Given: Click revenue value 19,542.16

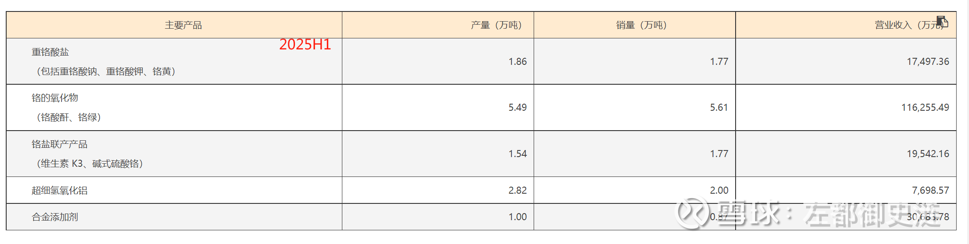Looking at the screenshot, I should pyautogui.click(x=928, y=154).
